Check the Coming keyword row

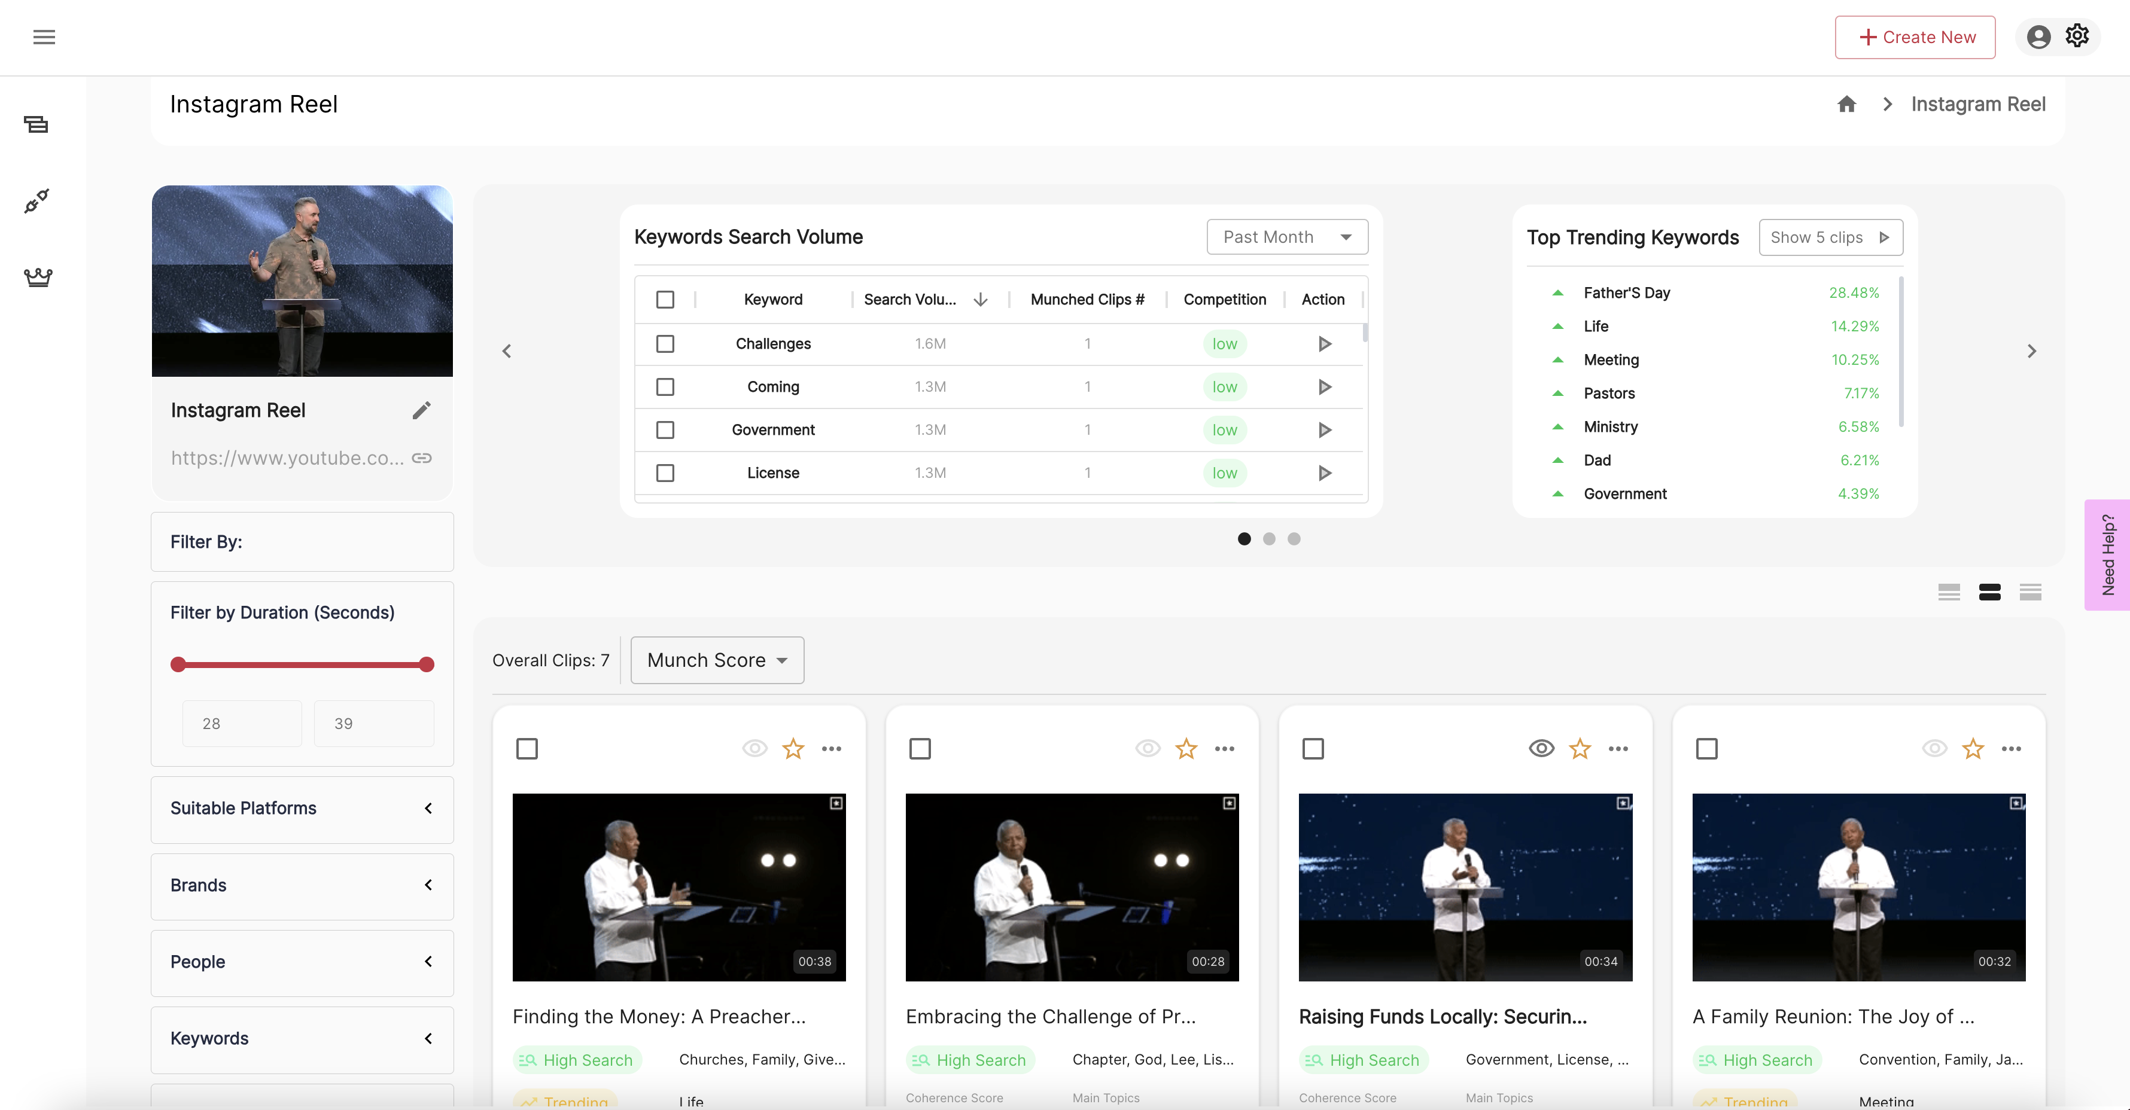[x=665, y=387]
